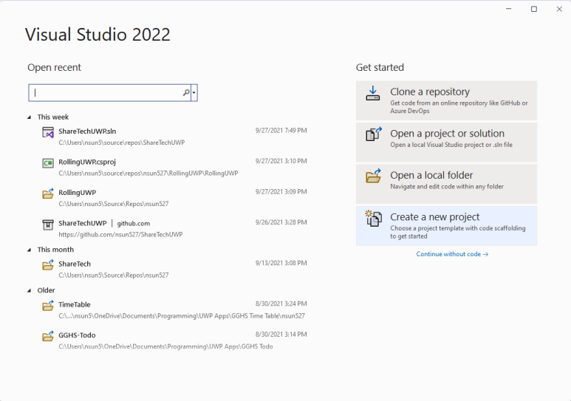The image size is (571, 401).
Task: Collapse the Older group
Action: [29, 291]
